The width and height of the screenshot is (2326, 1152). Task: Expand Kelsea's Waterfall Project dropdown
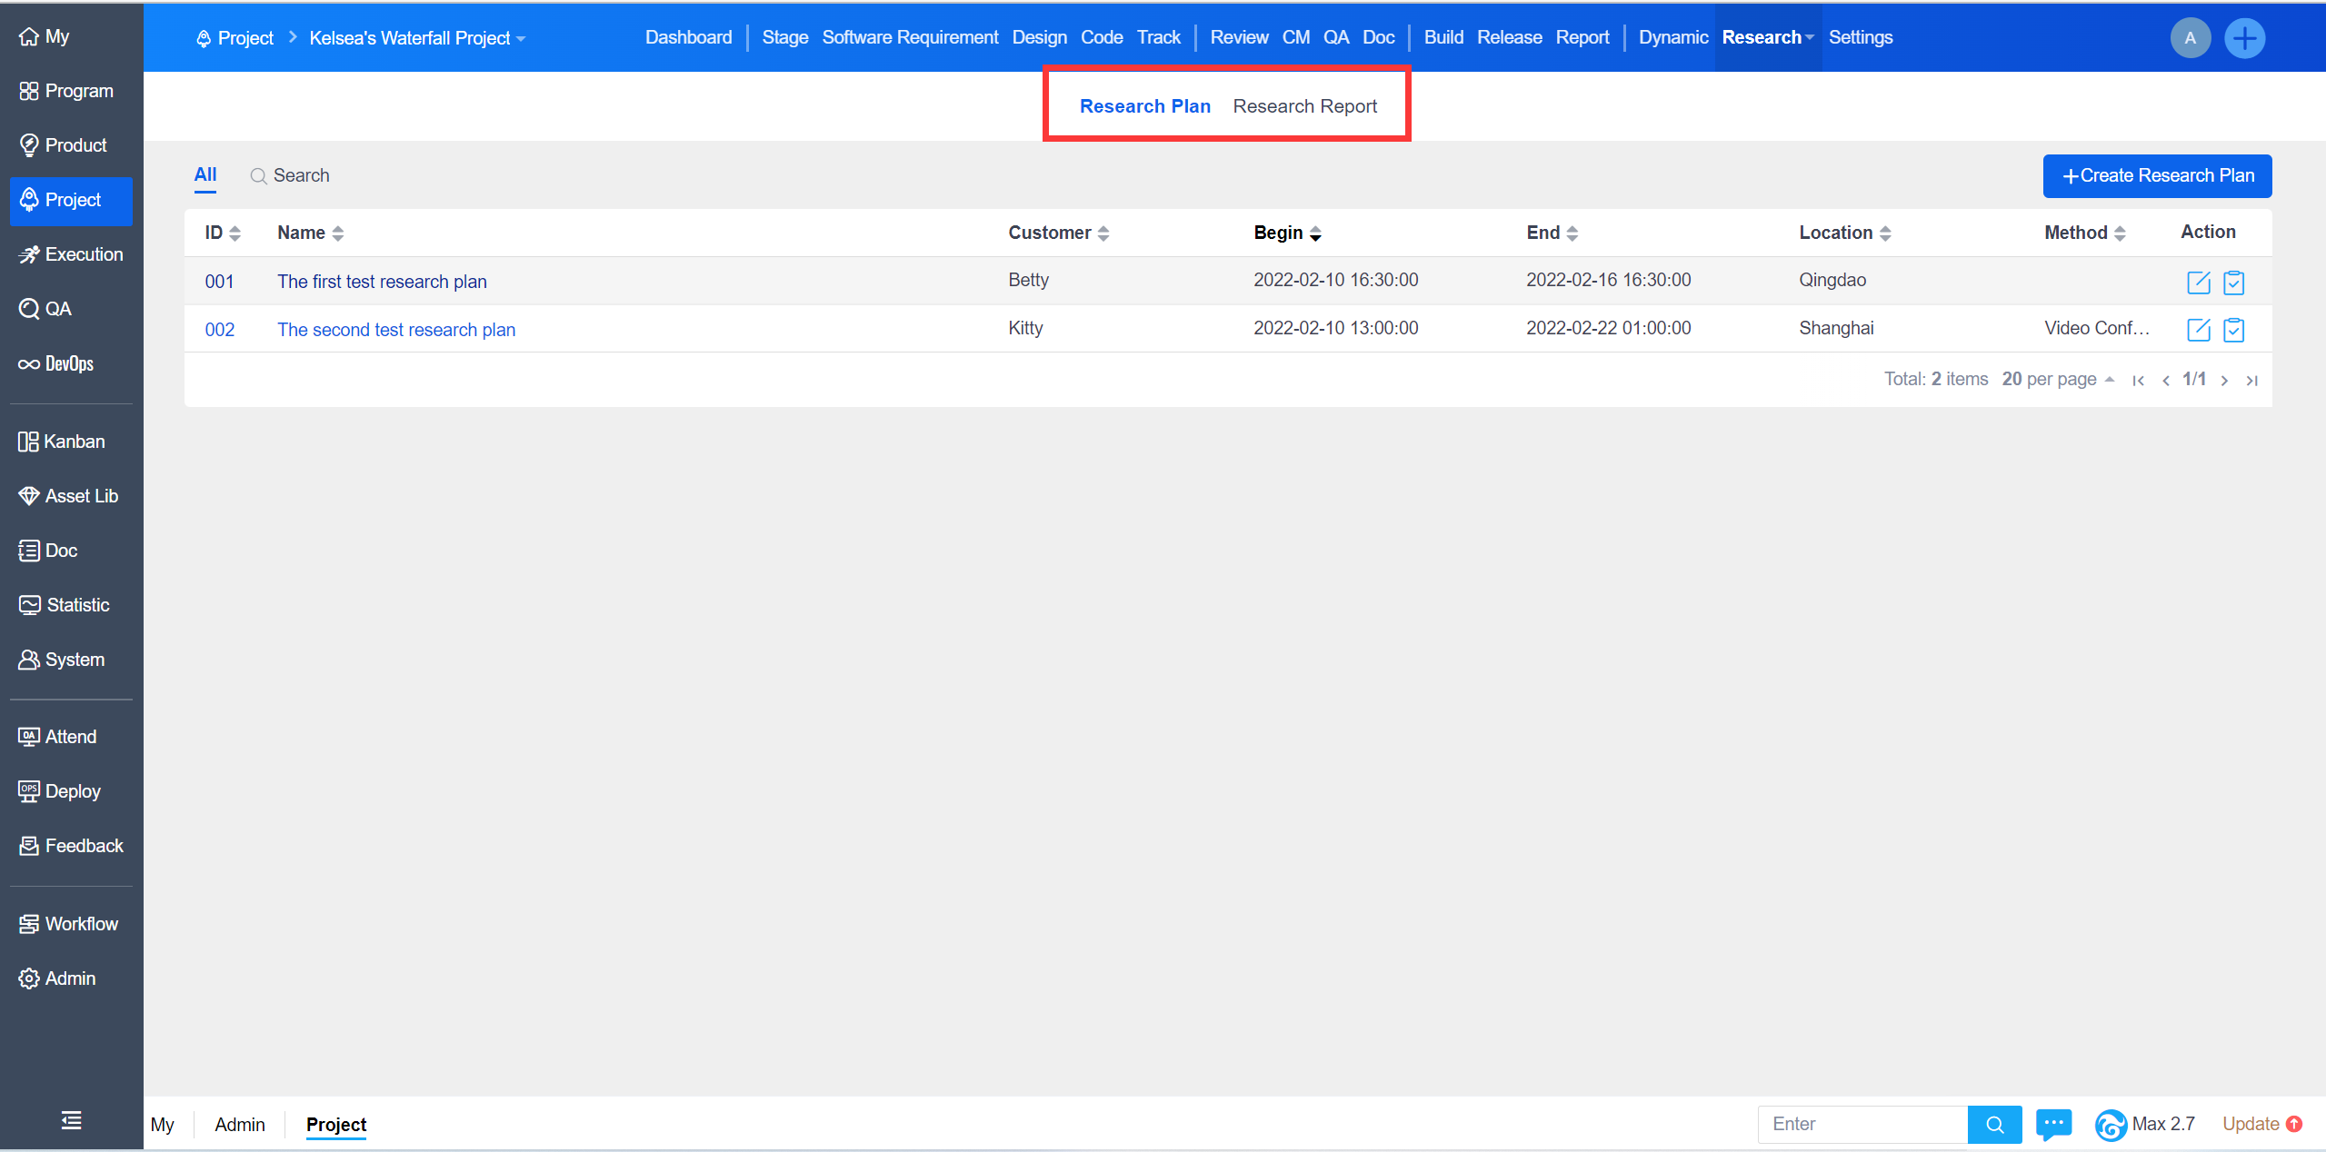tap(417, 38)
